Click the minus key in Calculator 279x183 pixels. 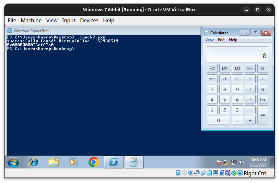click(250, 110)
